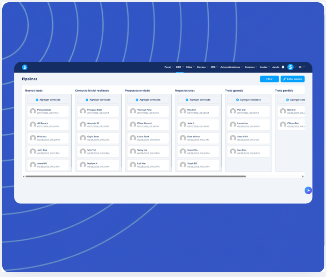The height and width of the screenshot is (277, 326).
Task: Click Rita Skil's avatar
Action: (x=183, y=111)
